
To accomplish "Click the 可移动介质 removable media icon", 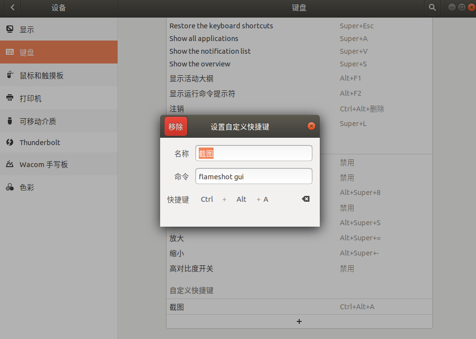I will coord(10,121).
